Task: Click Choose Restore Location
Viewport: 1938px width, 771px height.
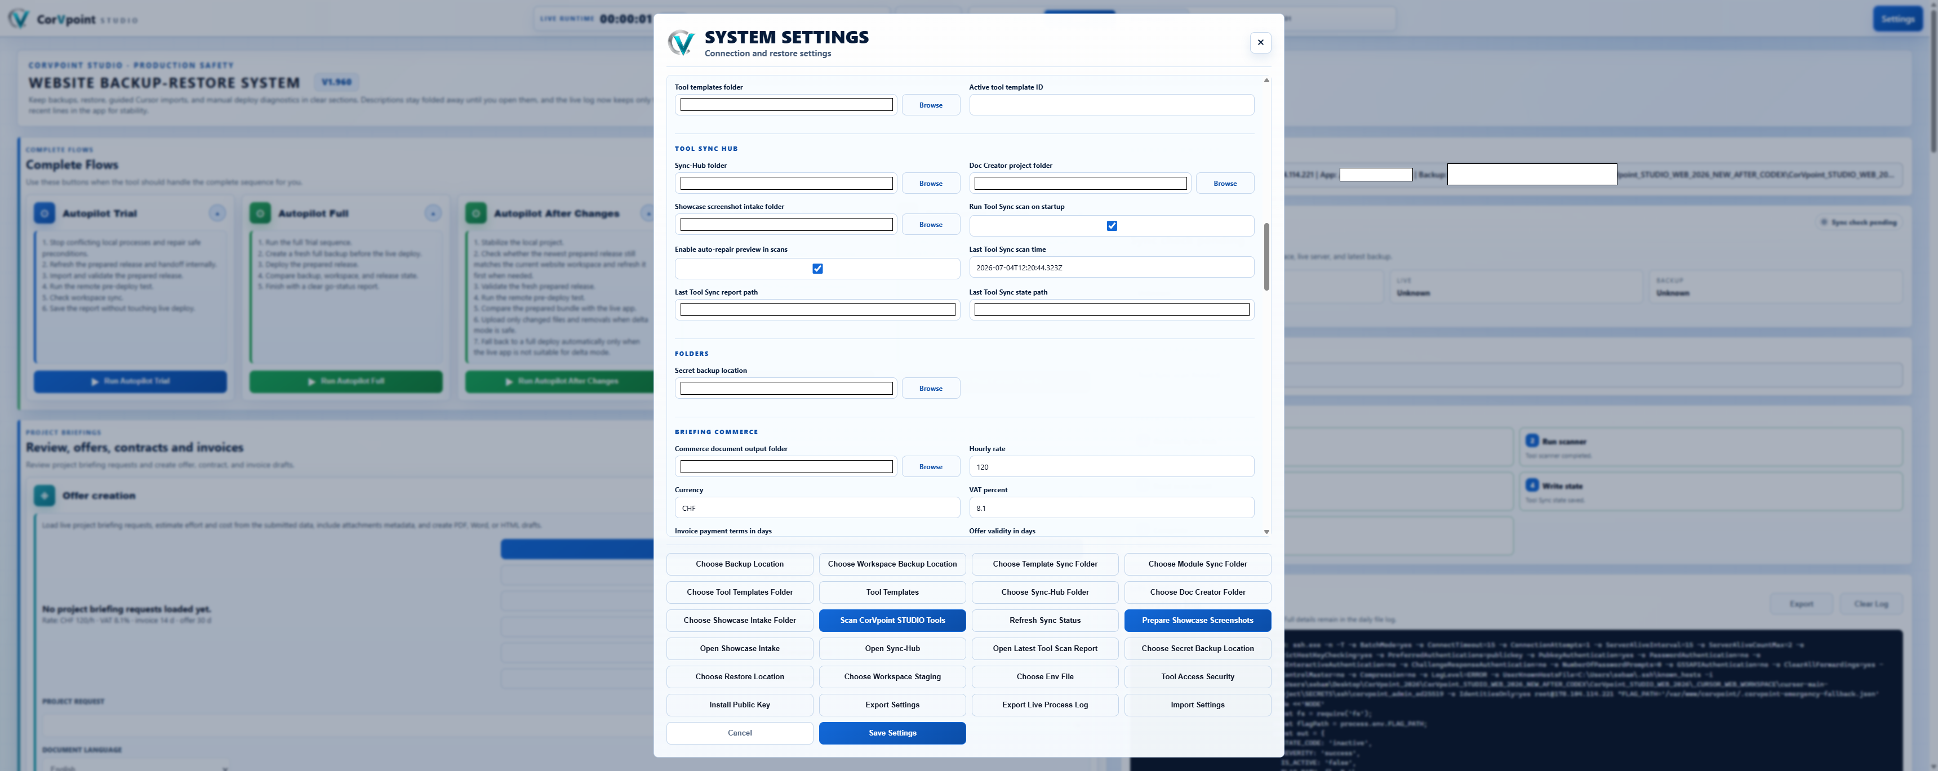Action: (x=740, y=677)
